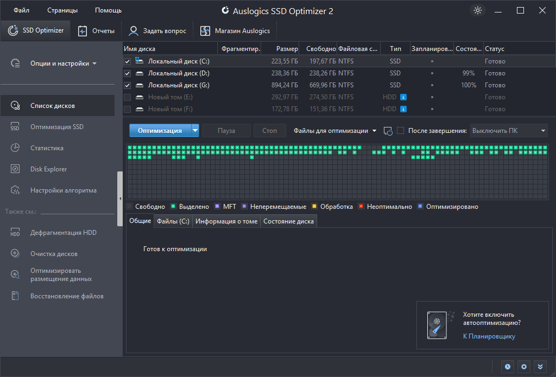
Task: Click the HDD defragmentation icon
Action: (x=15, y=233)
